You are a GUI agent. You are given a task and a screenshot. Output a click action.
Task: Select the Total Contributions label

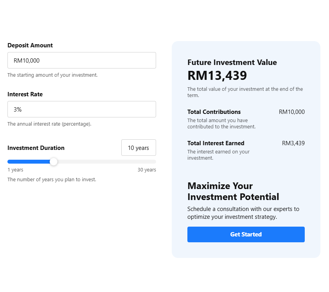[214, 112]
